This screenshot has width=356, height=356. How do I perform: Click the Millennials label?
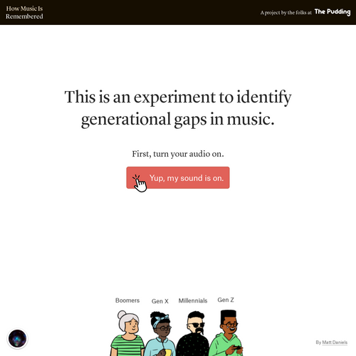tap(193, 300)
